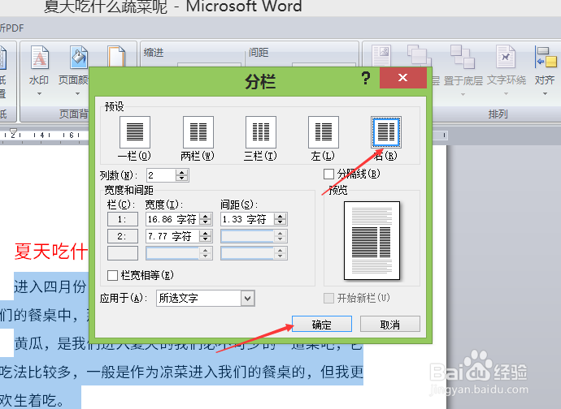
Task: Decrease the column count (列数) spinner
Action: click(x=182, y=178)
